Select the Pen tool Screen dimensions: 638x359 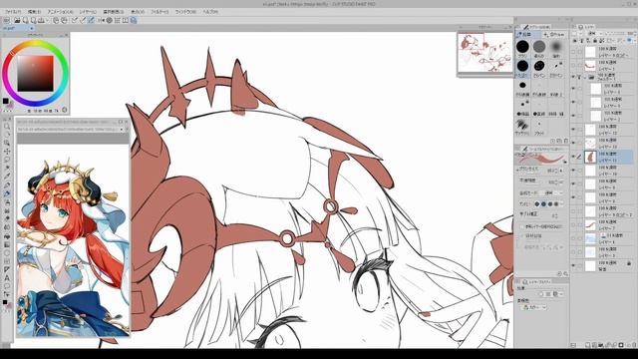point(7,185)
